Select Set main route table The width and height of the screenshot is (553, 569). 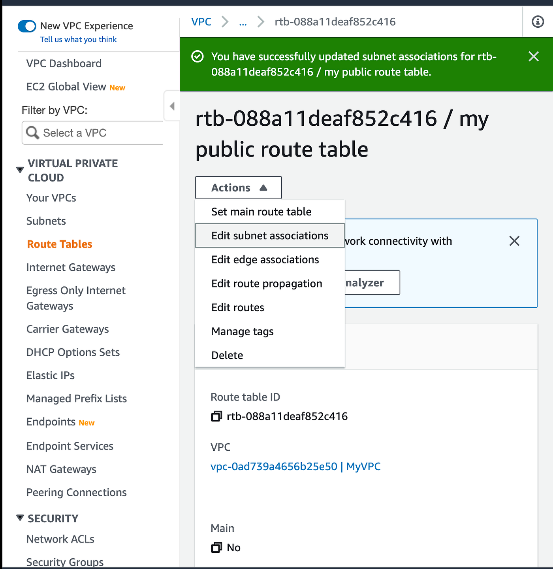(x=261, y=212)
